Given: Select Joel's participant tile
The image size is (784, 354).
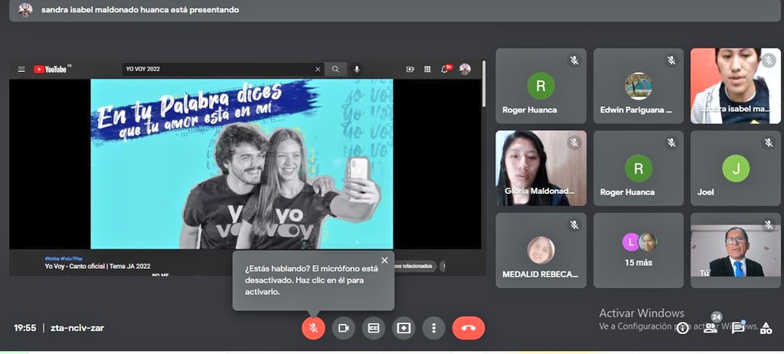Looking at the screenshot, I should [x=736, y=168].
